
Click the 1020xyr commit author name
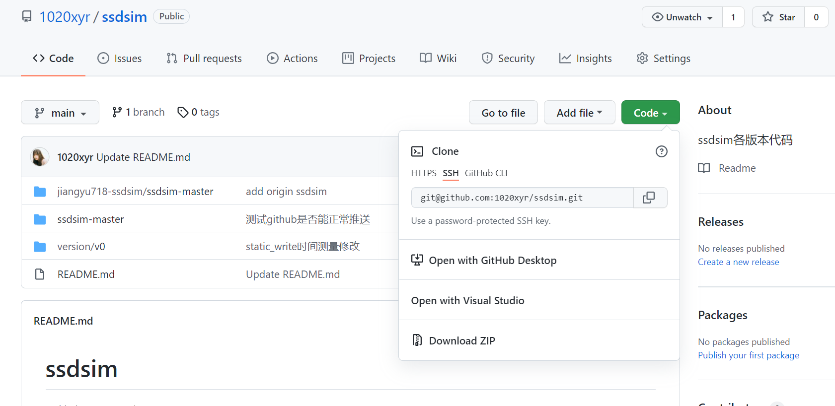75,157
